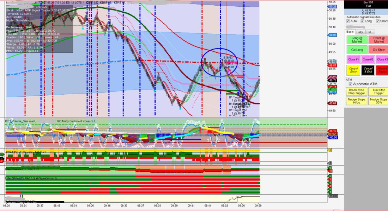Click the yellow Cancel Entry button
Screen dimensions: 388x211
353,70
